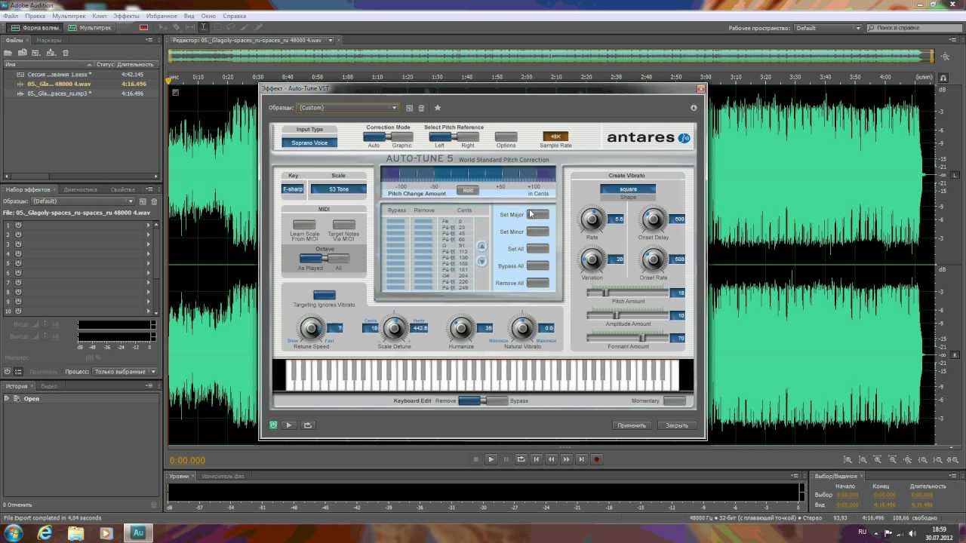Expand effect slot 1 arrow
966x543 pixels.
(148, 225)
